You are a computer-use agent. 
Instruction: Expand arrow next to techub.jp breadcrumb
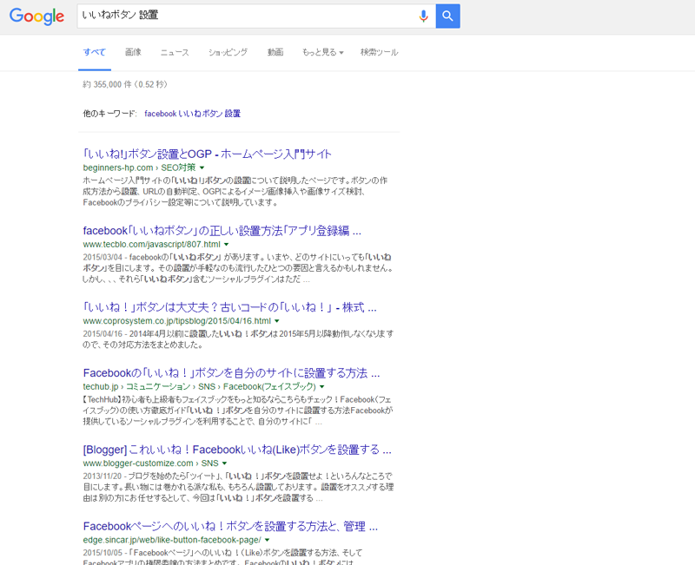click(322, 387)
